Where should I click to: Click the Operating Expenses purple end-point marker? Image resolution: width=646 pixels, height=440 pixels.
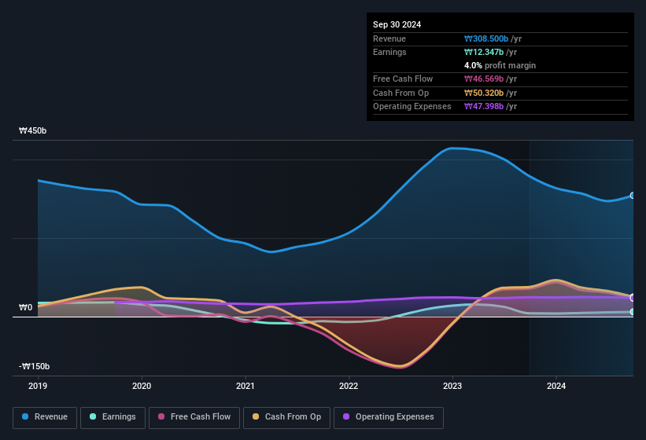click(633, 298)
